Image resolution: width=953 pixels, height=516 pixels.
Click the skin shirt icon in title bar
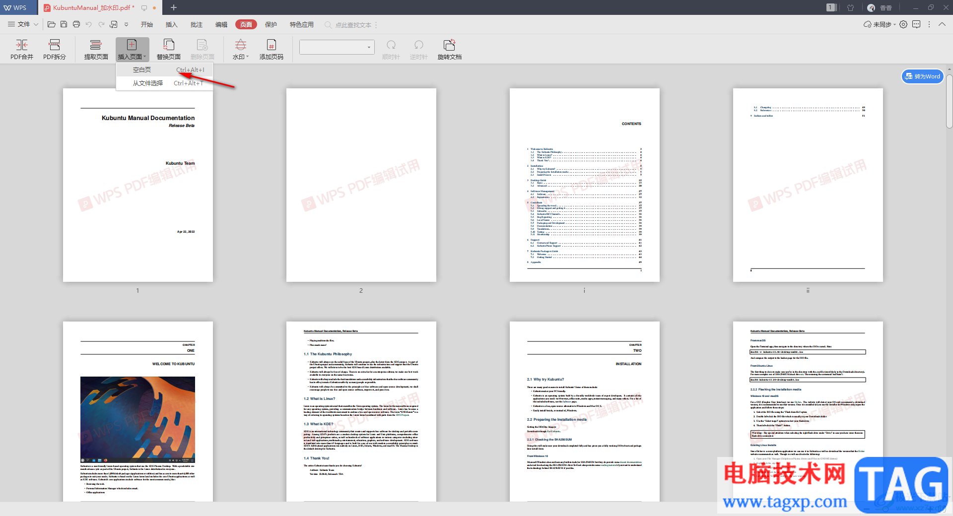(851, 7)
